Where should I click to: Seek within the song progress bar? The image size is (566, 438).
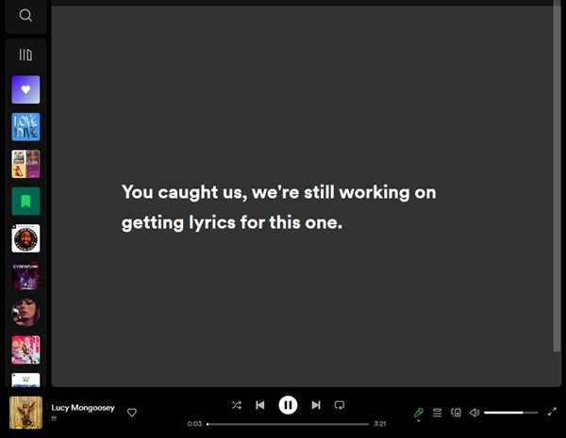coord(288,424)
